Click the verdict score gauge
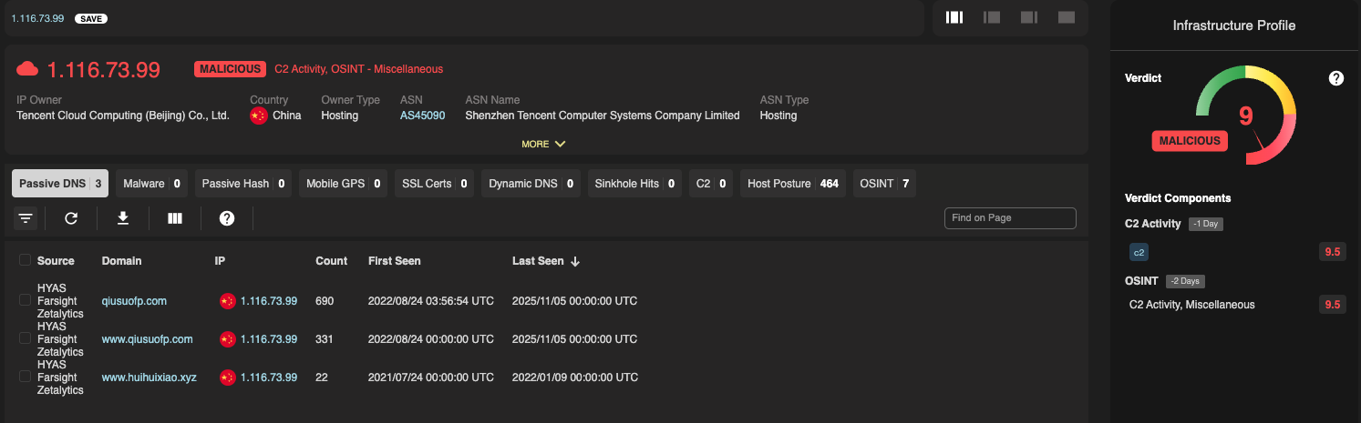Screen dimensions: 1361x423 click(x=1245, y=116)
